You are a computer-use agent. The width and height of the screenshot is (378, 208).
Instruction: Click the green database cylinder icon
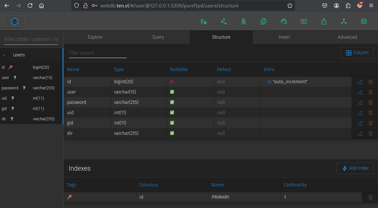364,22
